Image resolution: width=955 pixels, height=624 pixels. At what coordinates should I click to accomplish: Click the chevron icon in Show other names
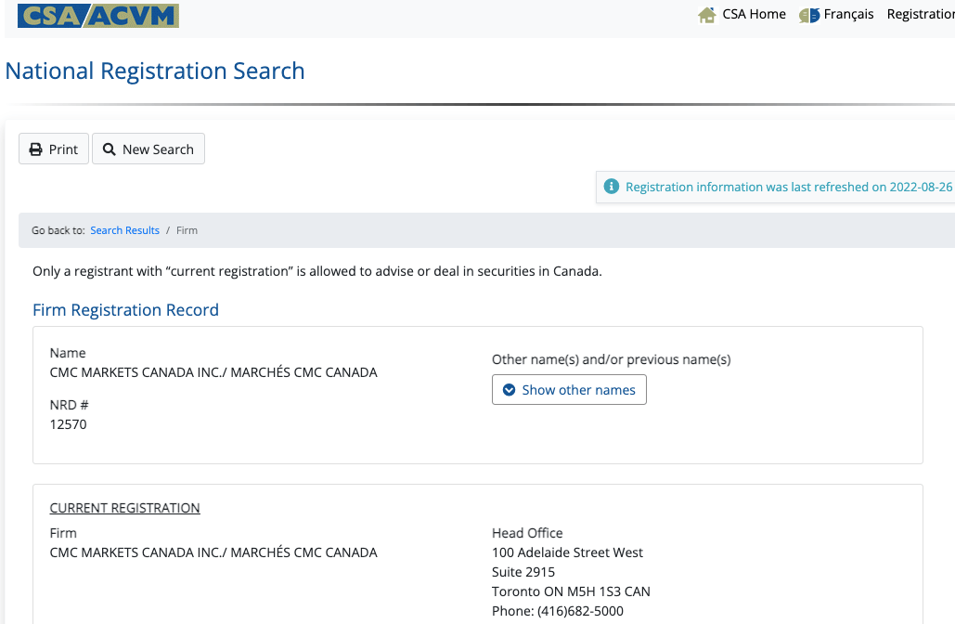click(510, 390)
